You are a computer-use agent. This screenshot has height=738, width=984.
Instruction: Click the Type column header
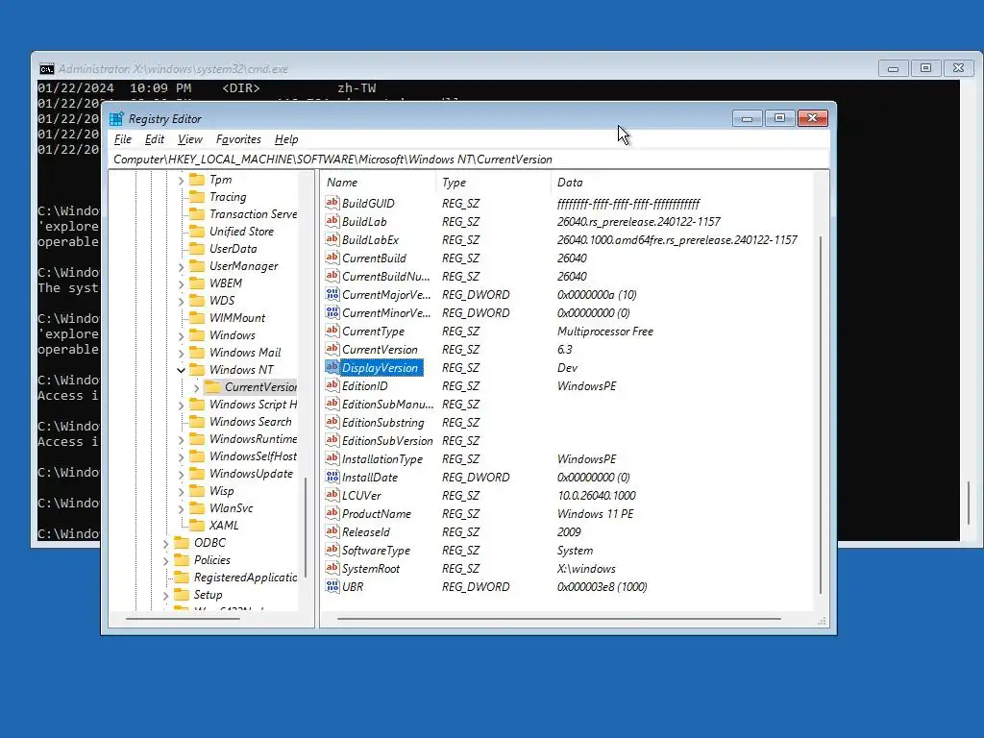click(494, 182)
